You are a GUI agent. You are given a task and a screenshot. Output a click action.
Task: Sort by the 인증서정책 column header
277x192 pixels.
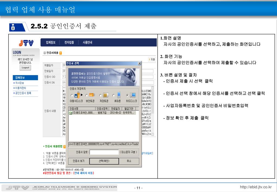pyautogui.click(x=102, y=109)
